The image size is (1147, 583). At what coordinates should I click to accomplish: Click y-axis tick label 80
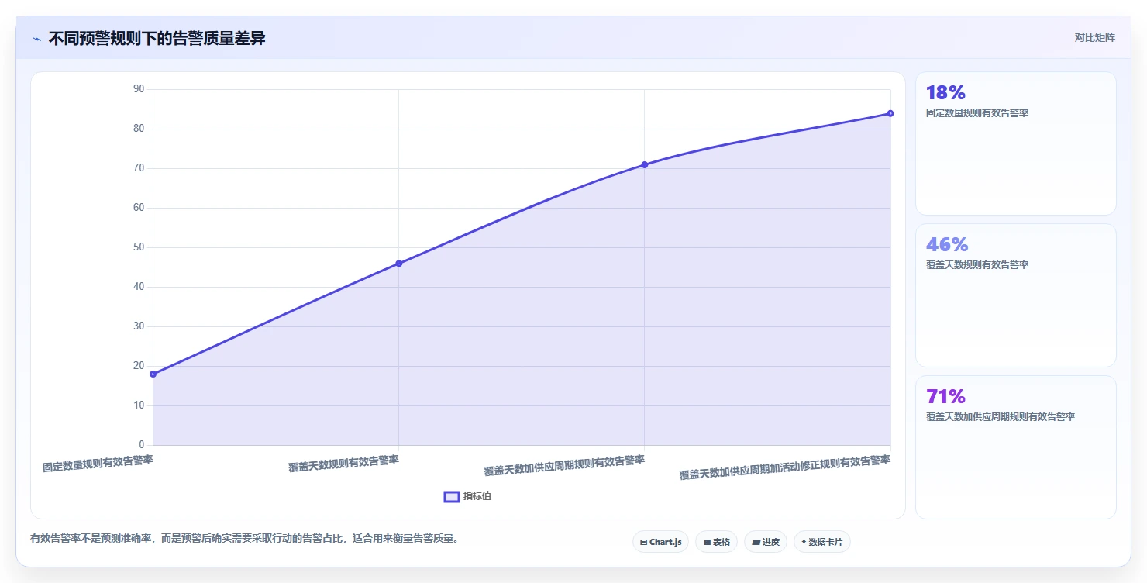click(x=139, y=129)
